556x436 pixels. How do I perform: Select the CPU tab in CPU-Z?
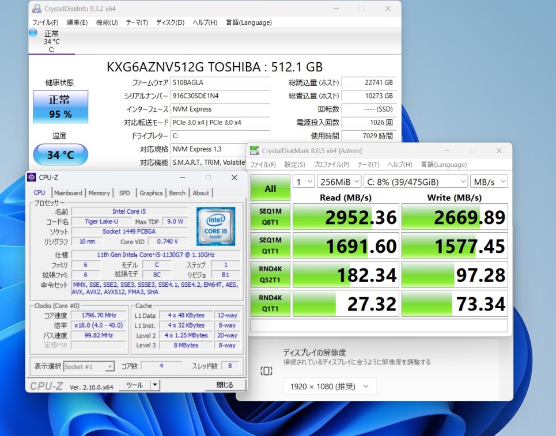point(39,192)
